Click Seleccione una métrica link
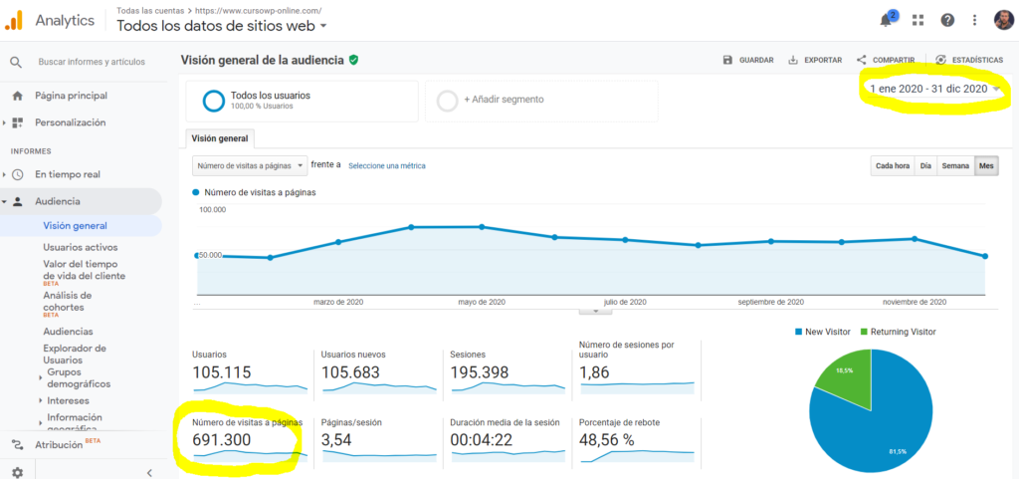 tap(386, 165)
